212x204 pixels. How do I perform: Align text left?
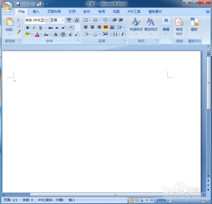pos(86,27)
